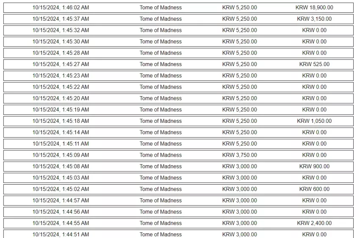Image resolution: width=360 pixels, height=238 pixels.
Task: Click the KRW 600.00 win amount
Action: coord(314,189)
